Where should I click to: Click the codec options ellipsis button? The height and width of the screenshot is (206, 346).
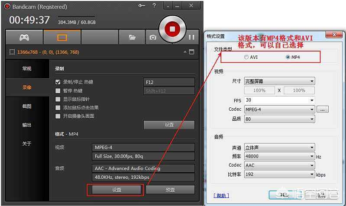[322, 109]
